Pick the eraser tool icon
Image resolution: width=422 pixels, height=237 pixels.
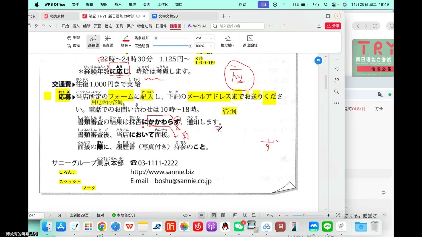click(x=227, y=38)
